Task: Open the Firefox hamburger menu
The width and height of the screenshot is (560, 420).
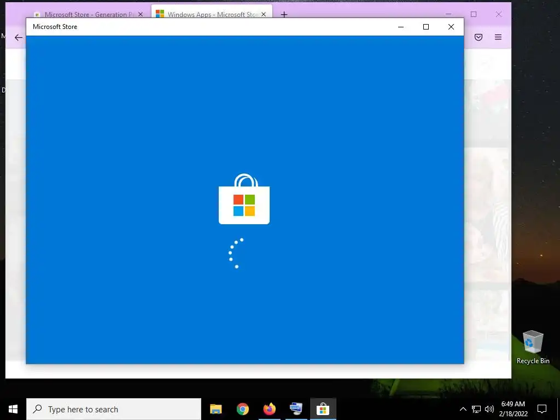Action: 498,37
